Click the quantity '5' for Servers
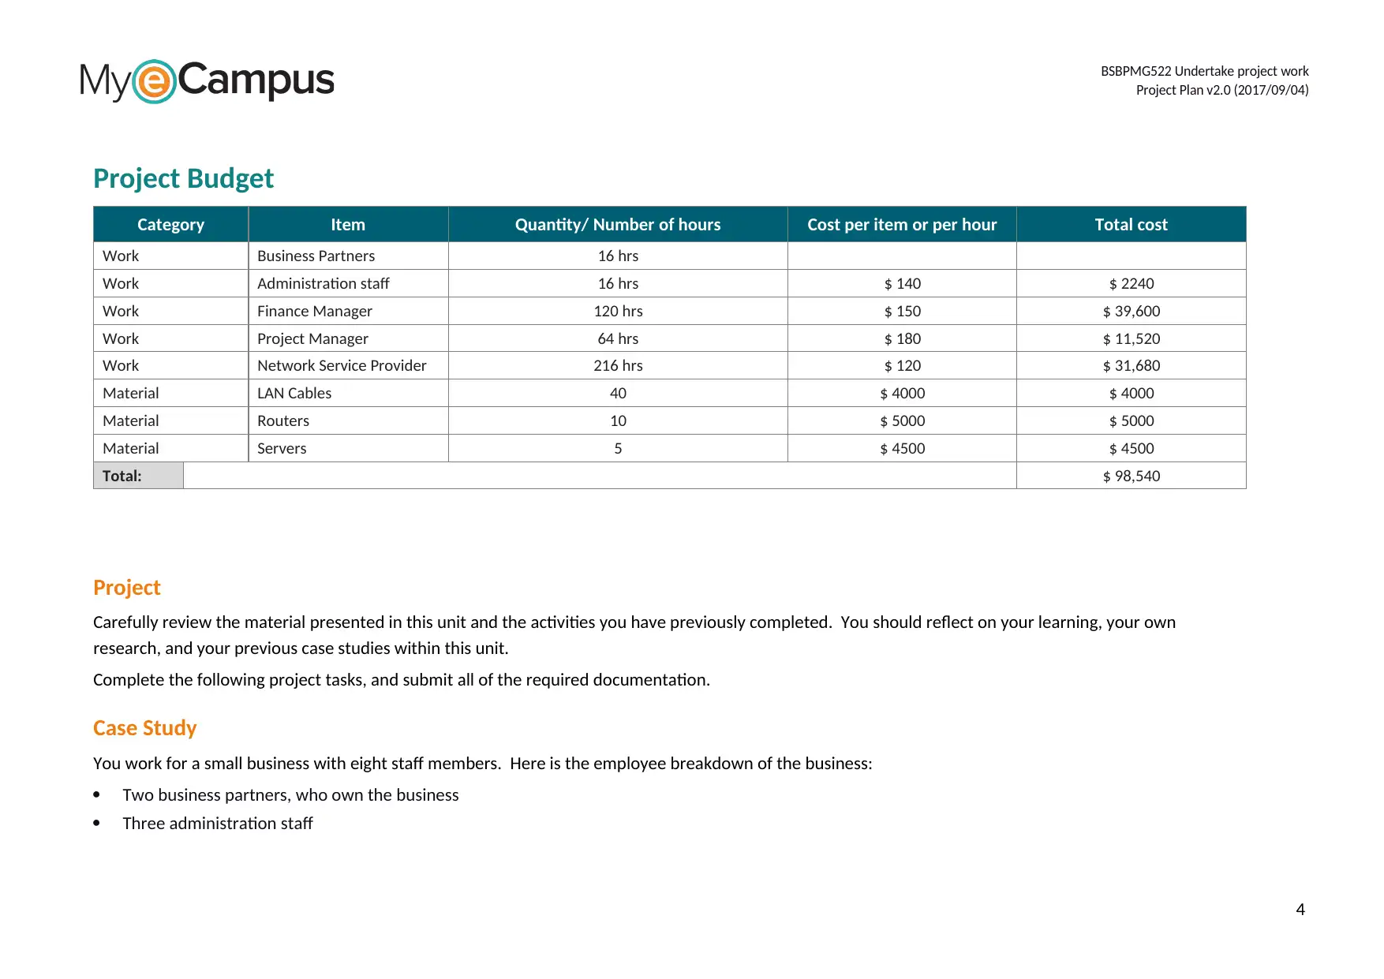The width and height of the screenshot is (1384, 979). coord(618,448)
